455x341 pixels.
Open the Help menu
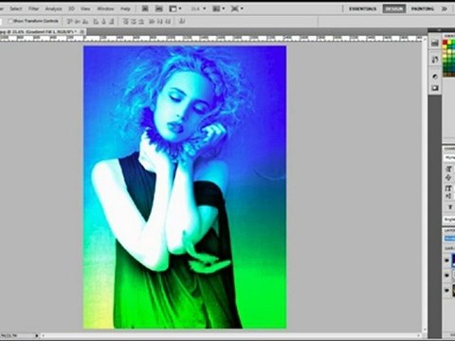(x=125, y=9)
